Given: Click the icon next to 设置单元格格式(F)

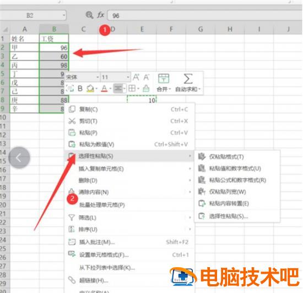Looking at the screenshot, I should [x=72, y=254].
